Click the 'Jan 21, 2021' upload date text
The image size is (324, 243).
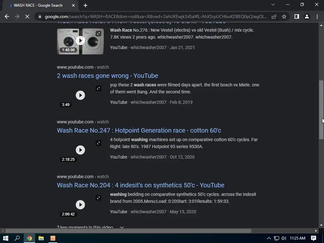182,47
